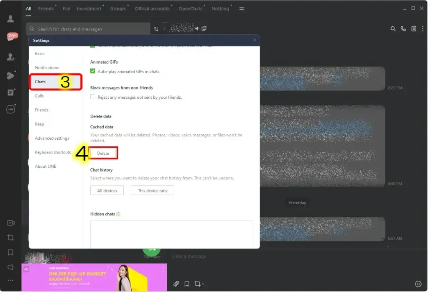Open the emoji sticker smiley icon

418,284
